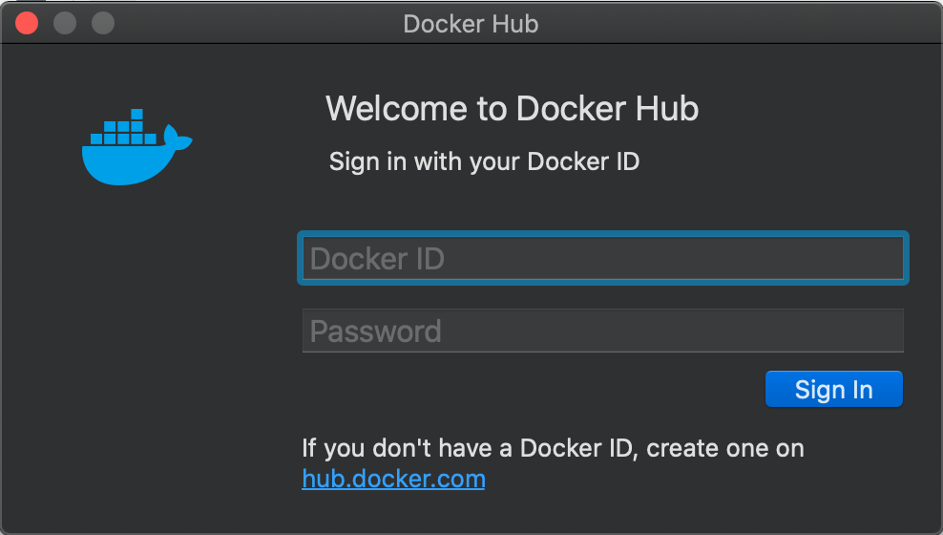The image size is (943, 535).
Task: Select the "Docker ID" placeholder text
Action: coord(377,259)
